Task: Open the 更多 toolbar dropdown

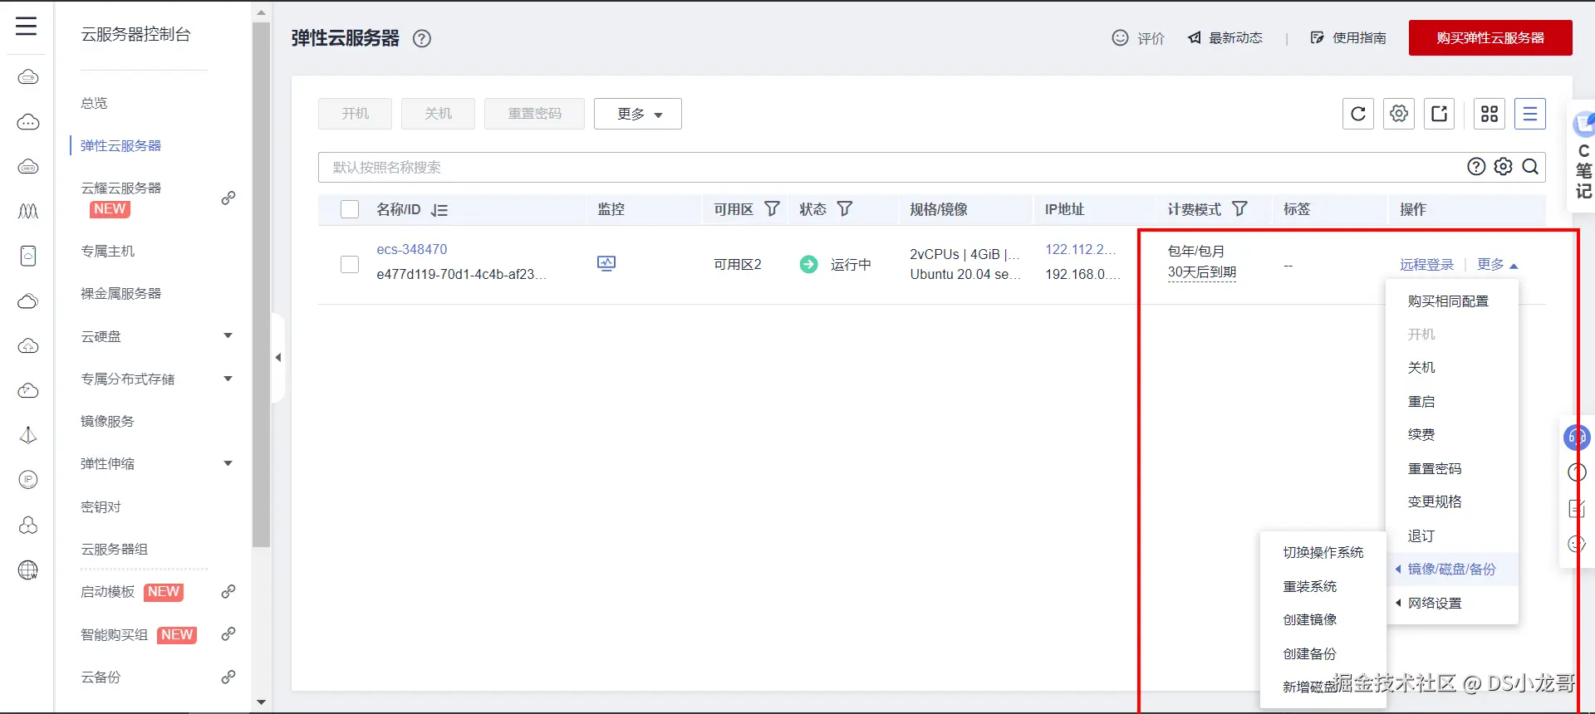Action: pyautogui.click(x=638, y=114)
